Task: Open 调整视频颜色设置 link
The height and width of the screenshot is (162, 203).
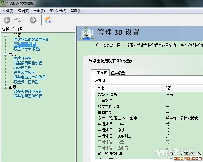Action: pyautogui.click(x=28, y=91)
